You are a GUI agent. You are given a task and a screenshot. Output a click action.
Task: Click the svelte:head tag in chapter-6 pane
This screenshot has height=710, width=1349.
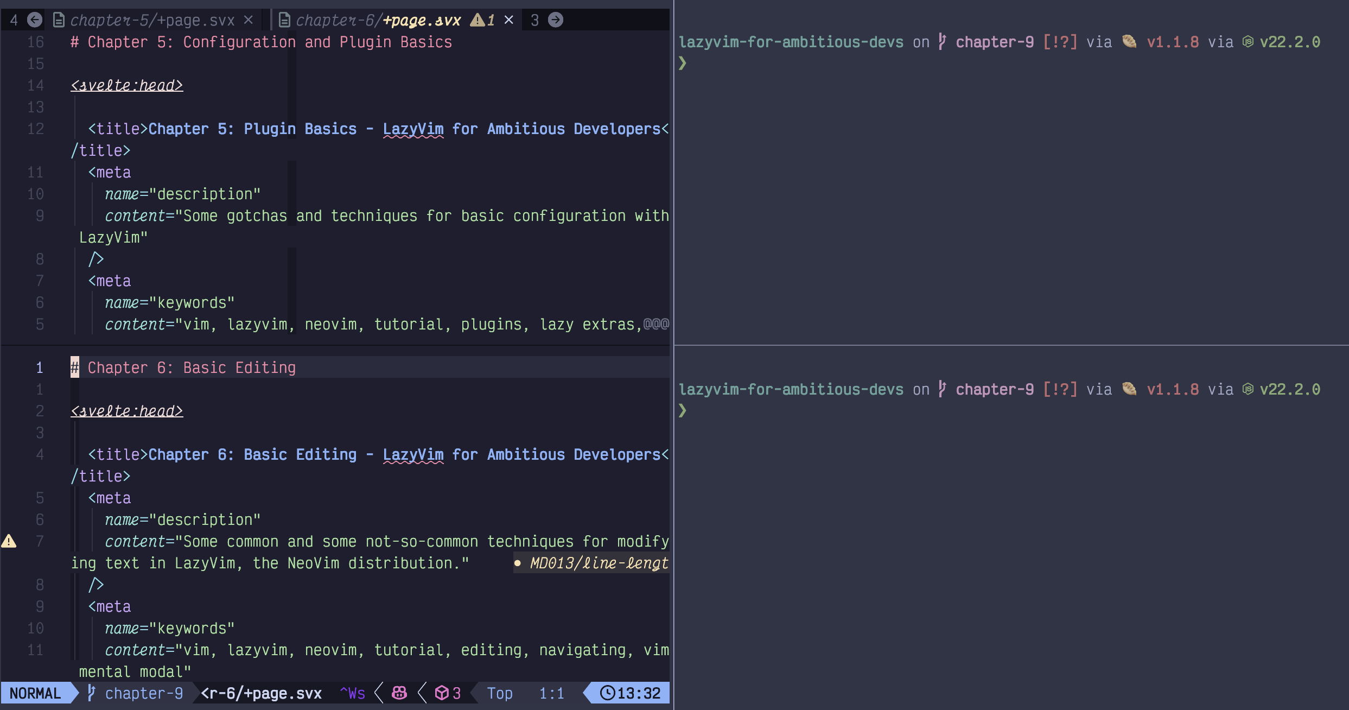pyautogui.click(x=126, y=411)
